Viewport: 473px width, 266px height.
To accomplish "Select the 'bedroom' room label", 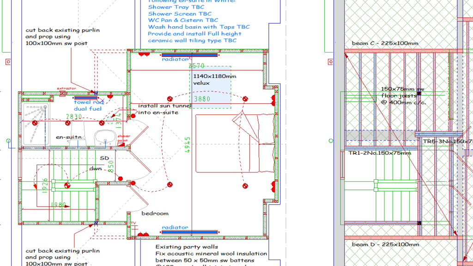I will tap(155, 213).
